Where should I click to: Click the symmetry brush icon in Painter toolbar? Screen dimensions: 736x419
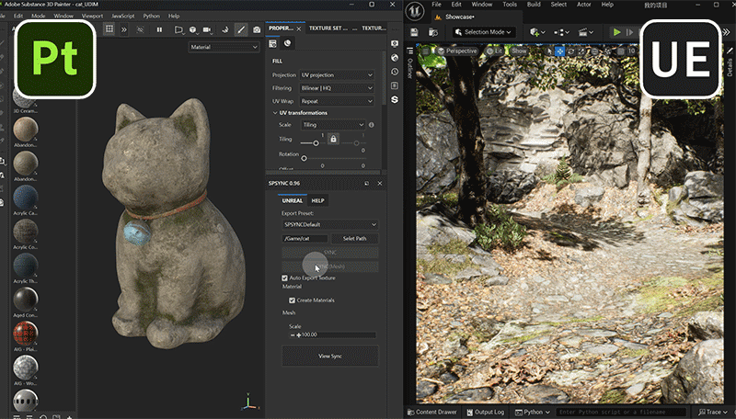224,29
